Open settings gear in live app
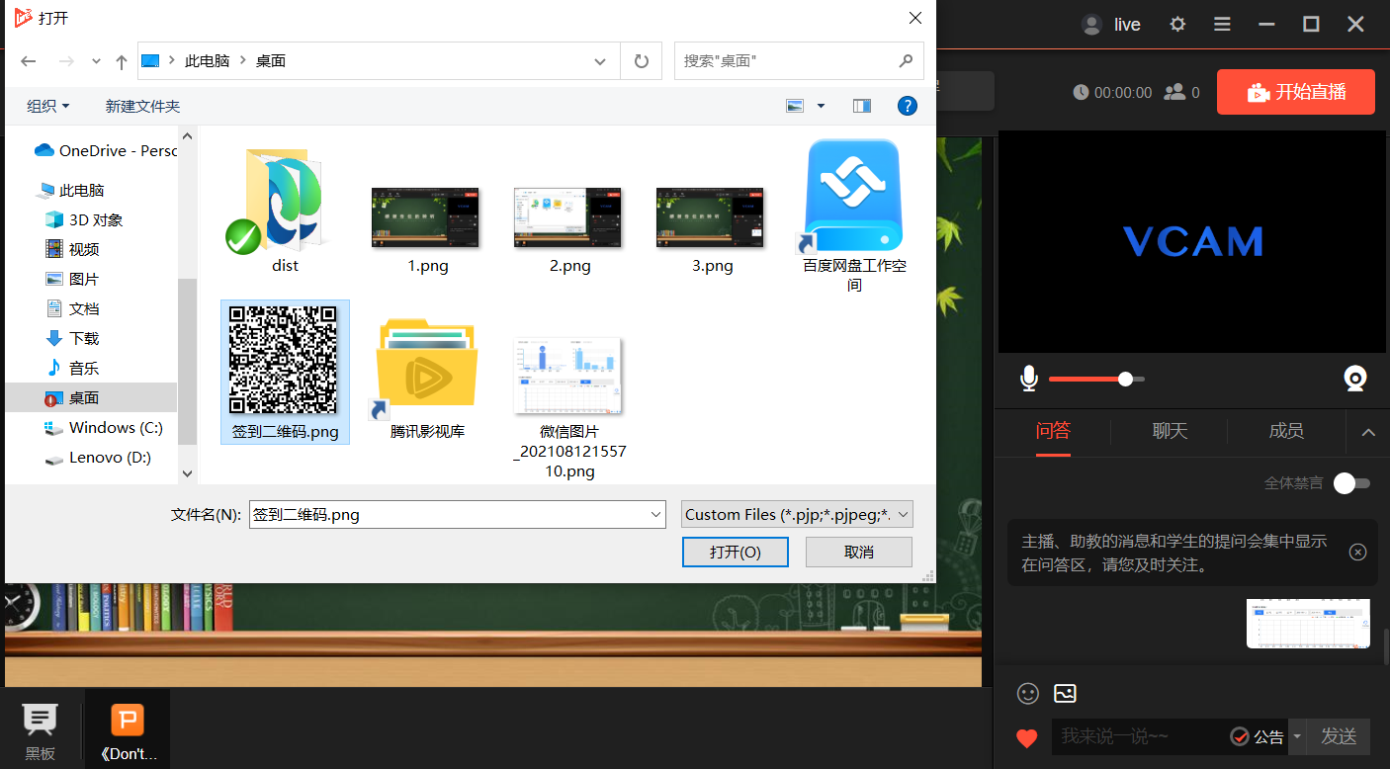This screenshot has width=1390, height=769. coord(1177,25)
